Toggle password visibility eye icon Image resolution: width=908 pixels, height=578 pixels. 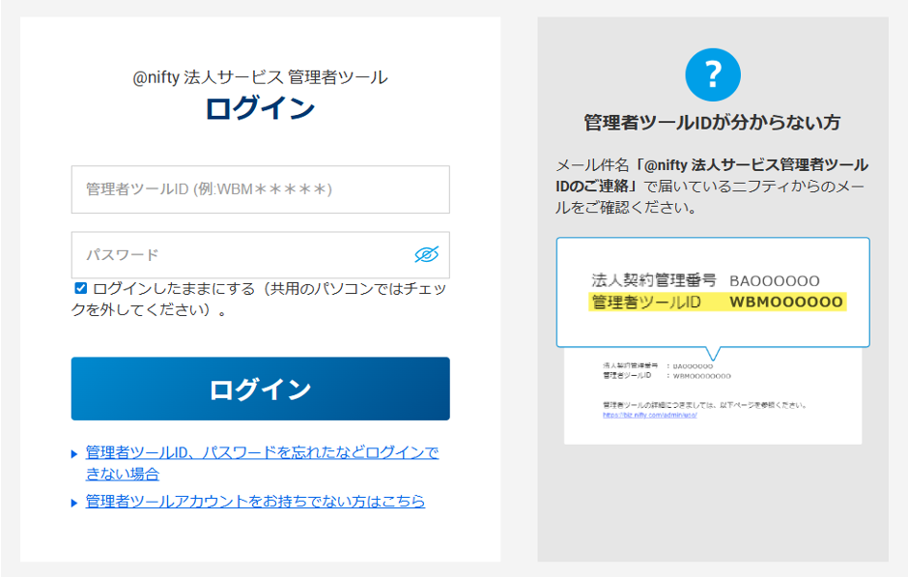tap(426, 254)
